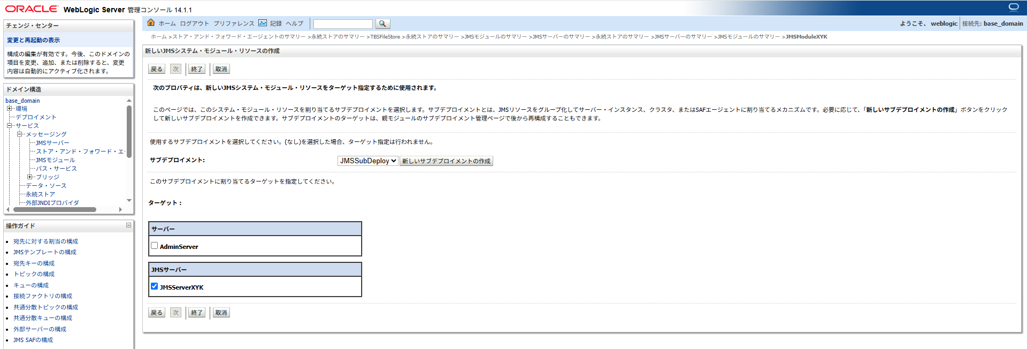
Task: Click domain tree horizontal scrollbar thumb
Action: click(55, 209)
